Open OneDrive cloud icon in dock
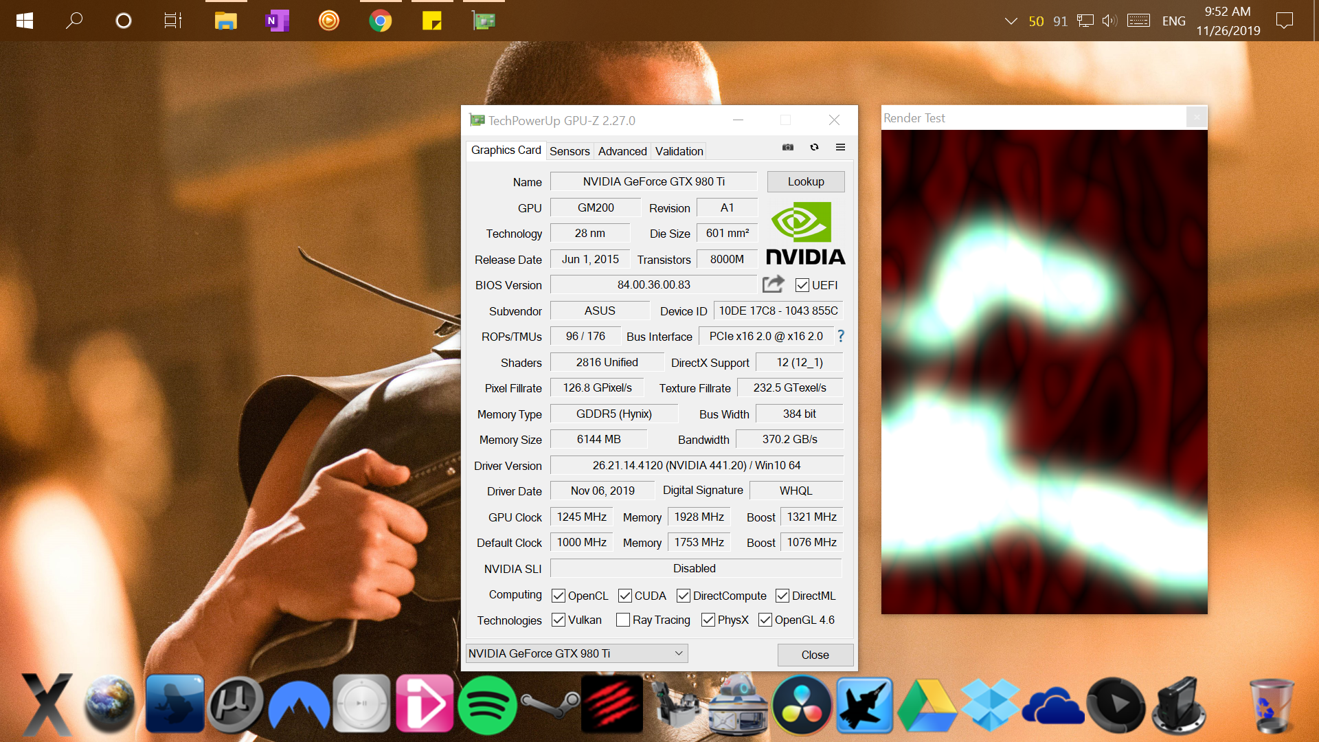This screenshot has width=1319, height=742. 1052,706
